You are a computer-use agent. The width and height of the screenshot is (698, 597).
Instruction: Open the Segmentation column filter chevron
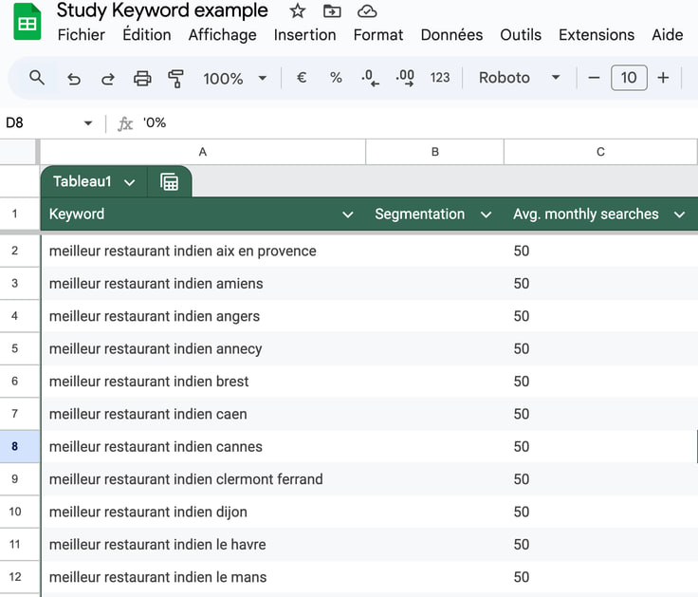tap(486, 215)
